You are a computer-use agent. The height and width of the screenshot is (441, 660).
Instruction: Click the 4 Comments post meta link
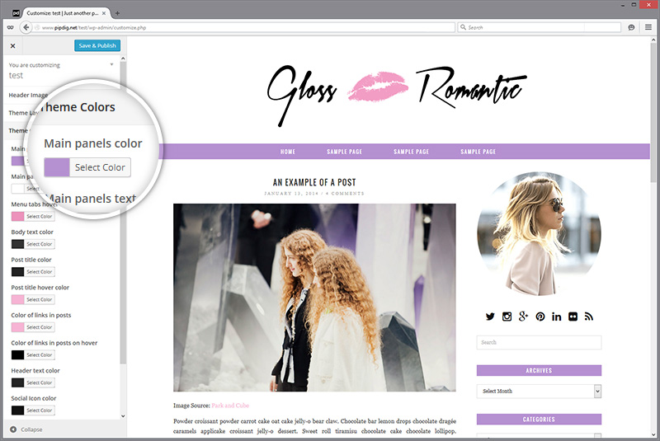click(345, 194)
